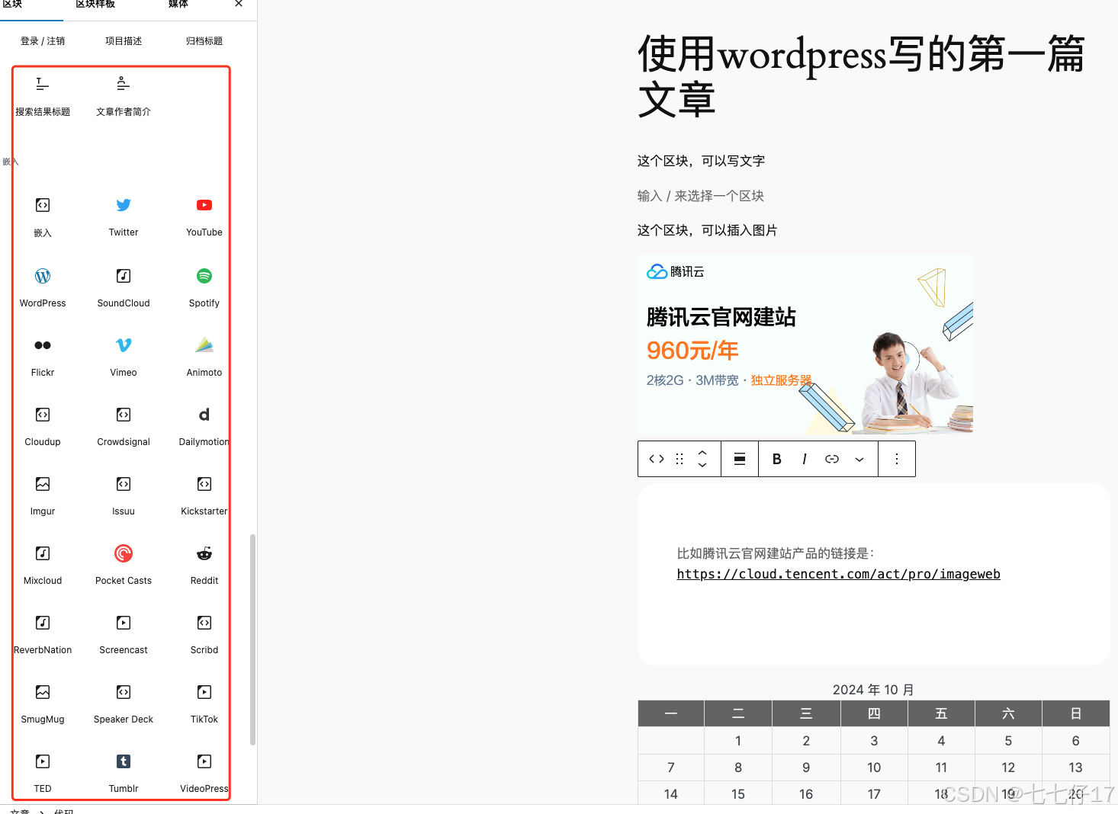
Task: Toggle italic formatting in block toolbar
Action: 805,459
